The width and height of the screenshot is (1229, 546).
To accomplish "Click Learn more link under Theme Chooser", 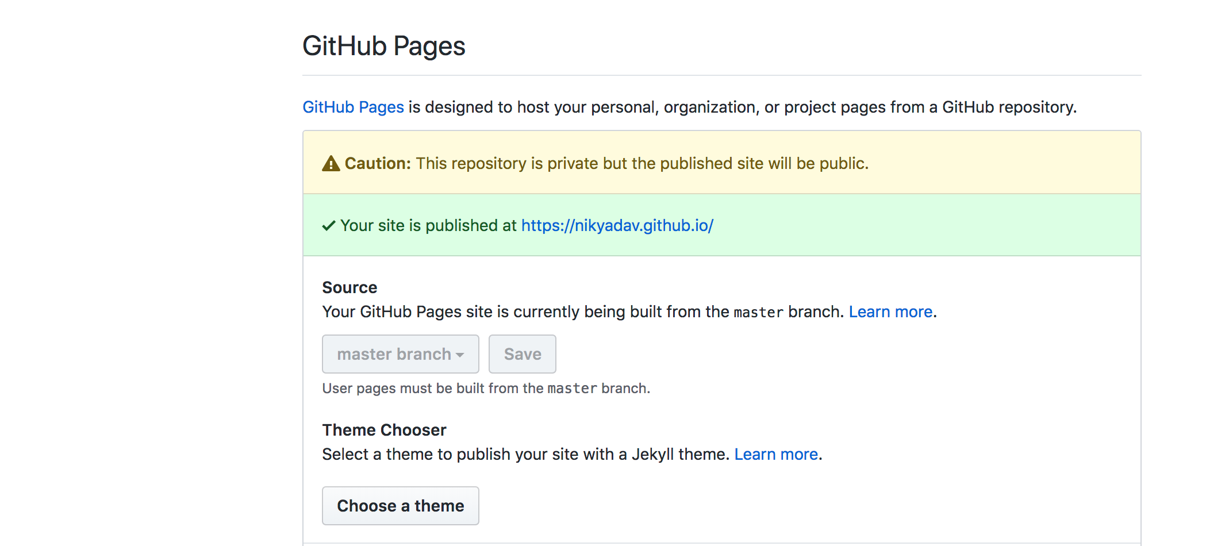I will pyautogui.click(x=776, y=454).
